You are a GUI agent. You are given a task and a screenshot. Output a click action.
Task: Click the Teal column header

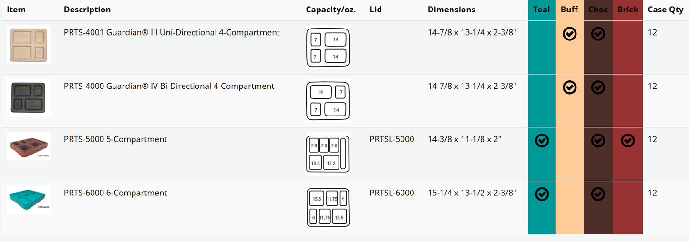pyautogui.click(x=541, y=10)
